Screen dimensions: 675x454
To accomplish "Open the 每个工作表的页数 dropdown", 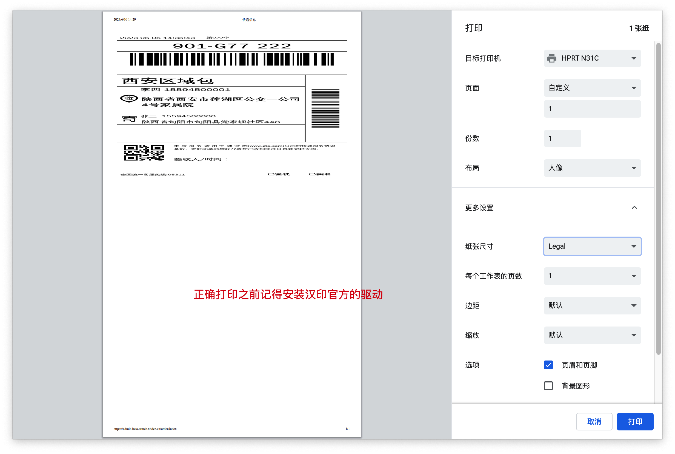I will (x=592, y=276).
